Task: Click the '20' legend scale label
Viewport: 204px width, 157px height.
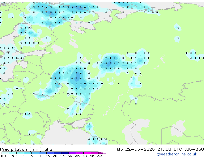Action: (x=55, y=156)
